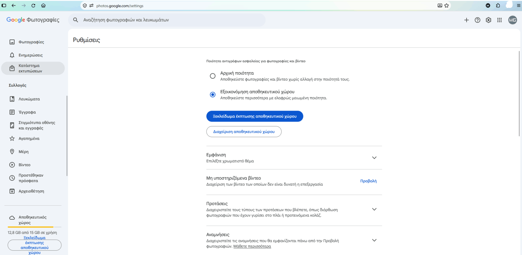
Task: Click the search magnifier icon
Action: click(76, 20)
